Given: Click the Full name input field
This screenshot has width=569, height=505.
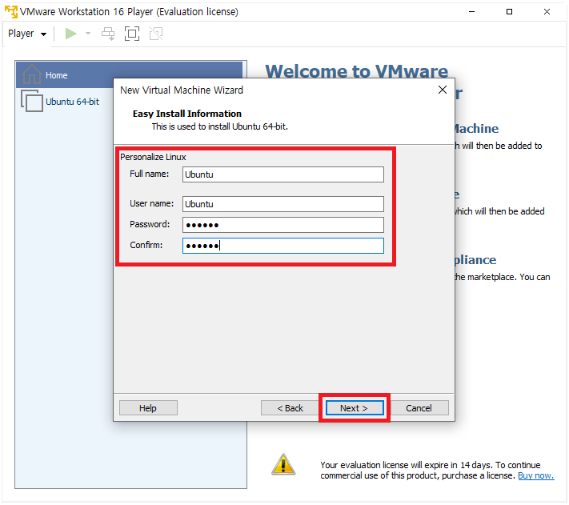Looking at the screenshot, I should click(x=283, y=174).
